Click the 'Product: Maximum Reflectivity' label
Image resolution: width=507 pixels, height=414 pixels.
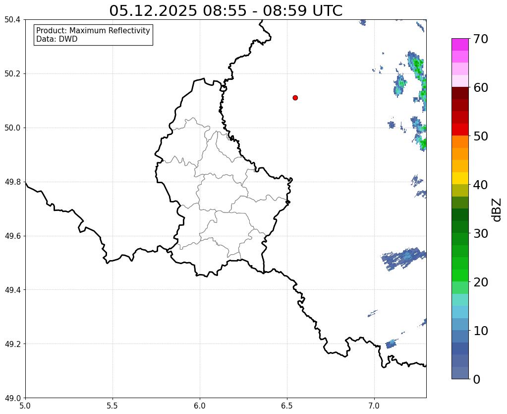pyautogui.click(x=93, y=30)
